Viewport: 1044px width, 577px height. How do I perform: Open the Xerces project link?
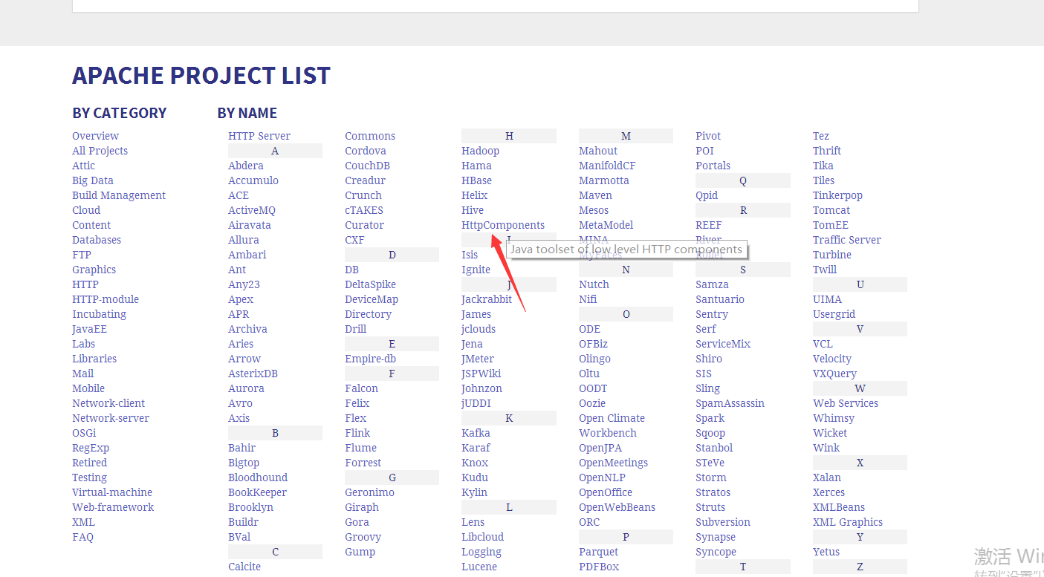(829, 492)
